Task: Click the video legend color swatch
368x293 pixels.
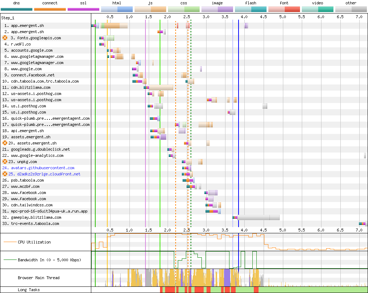Action: (317, 9)
